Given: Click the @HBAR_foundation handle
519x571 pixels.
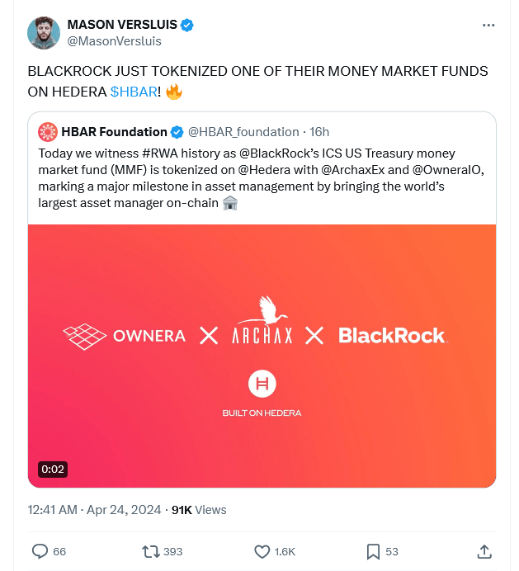Looking at the screenshot, I should click(x=243, y=131).
